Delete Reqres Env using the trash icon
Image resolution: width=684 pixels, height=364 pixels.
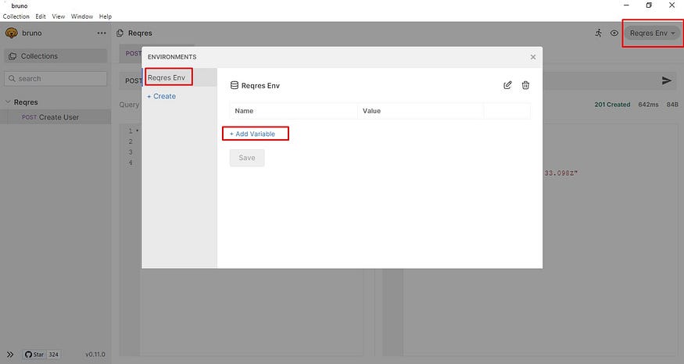(525, 85)
